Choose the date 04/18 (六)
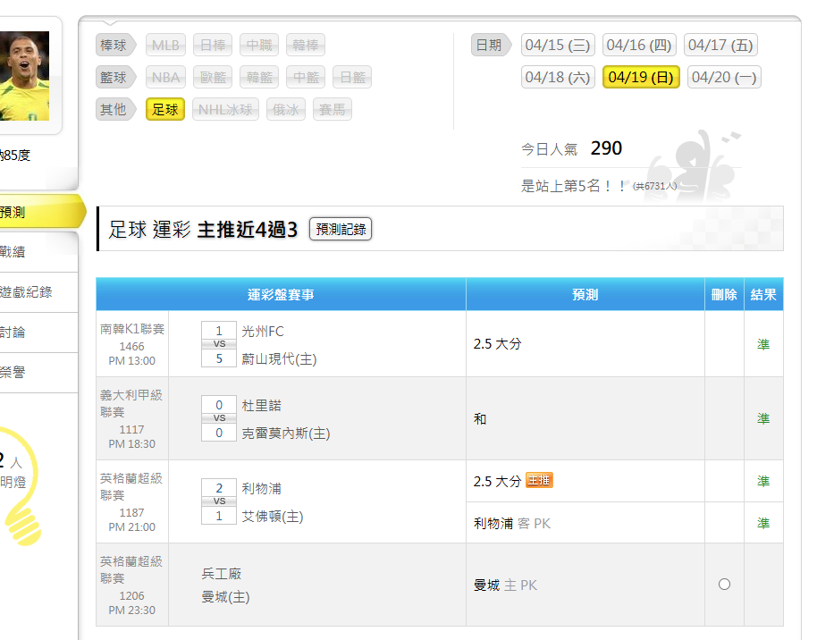 pos(558,77)
